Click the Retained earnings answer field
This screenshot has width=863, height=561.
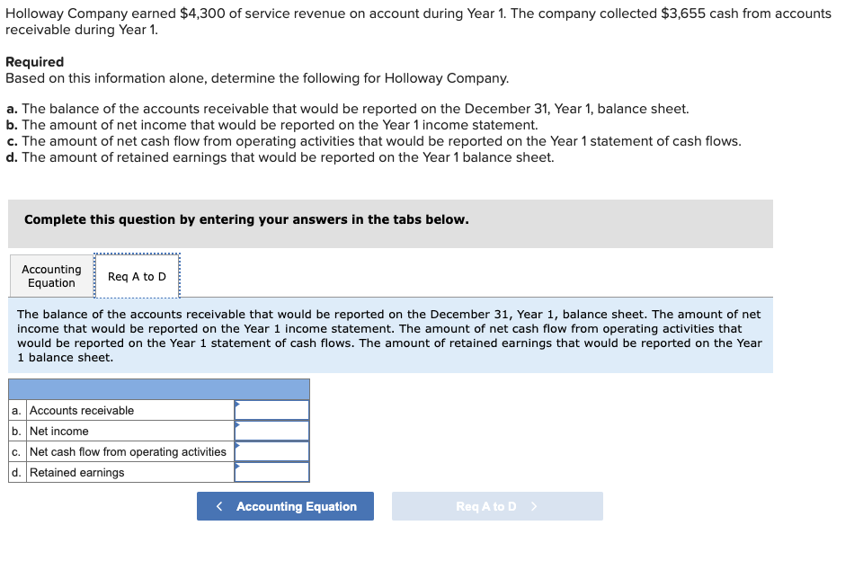(271, 471)
